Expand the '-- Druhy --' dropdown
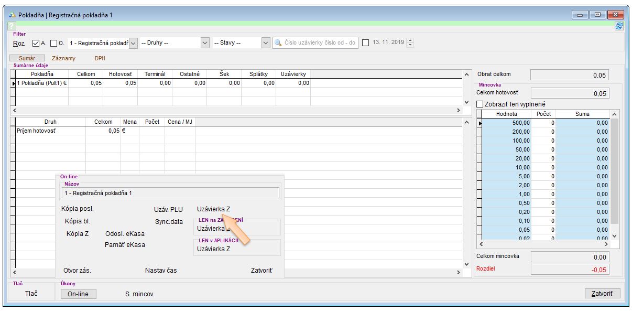This screenshot has height=312, width=632. [205, 43]
